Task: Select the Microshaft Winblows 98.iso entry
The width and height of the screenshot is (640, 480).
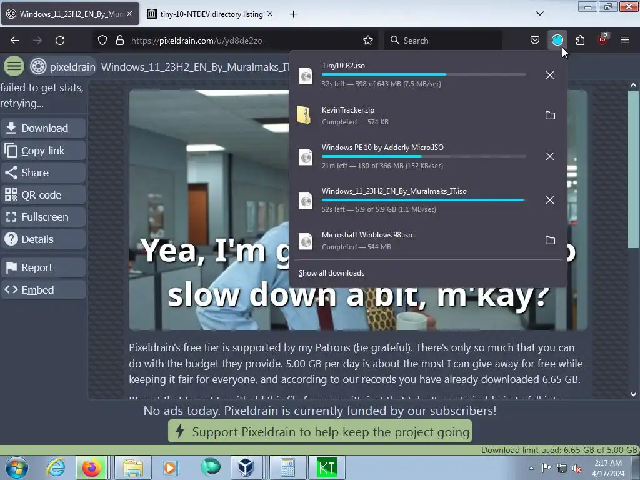Action: click(415, 241)
